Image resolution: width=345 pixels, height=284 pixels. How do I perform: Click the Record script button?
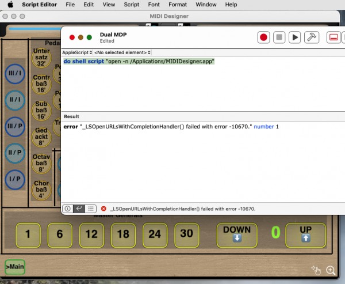(263, 37)
